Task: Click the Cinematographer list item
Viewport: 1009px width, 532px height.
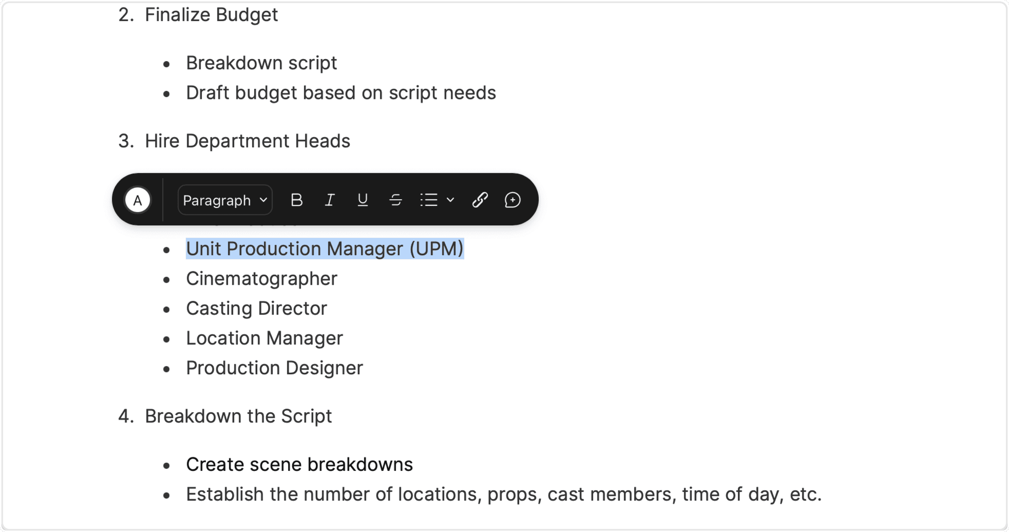Action: tap(262, 278)
